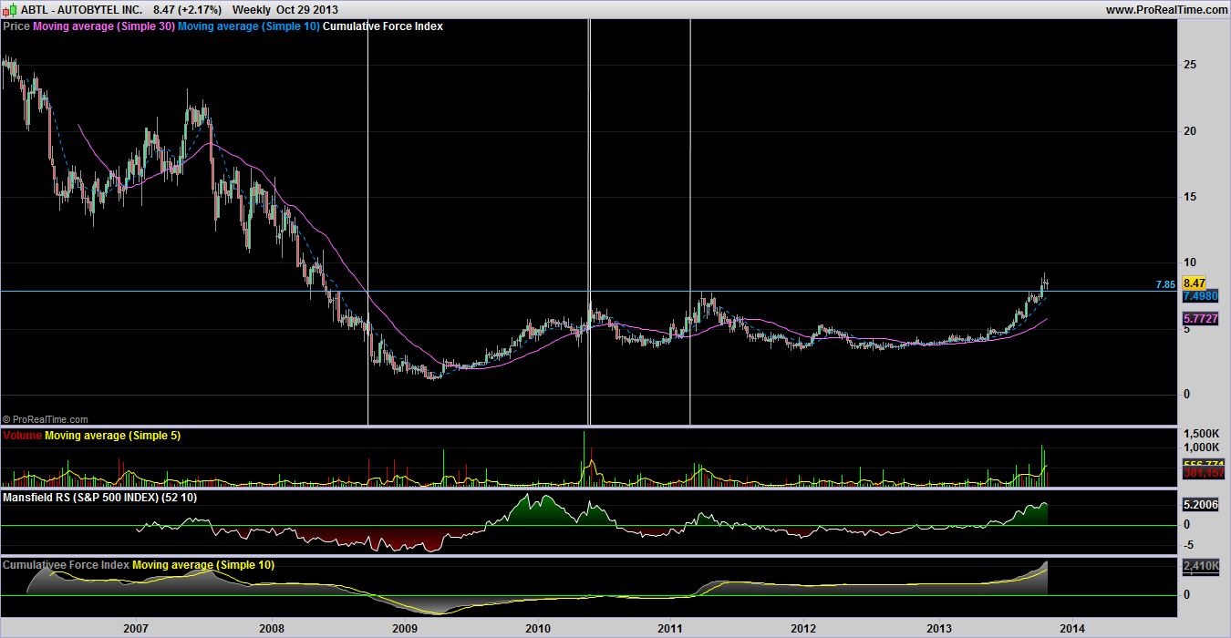This screenshot has width=1231, height=638.
Task: Click the Price indicator label
Action: tap(16, 26)
